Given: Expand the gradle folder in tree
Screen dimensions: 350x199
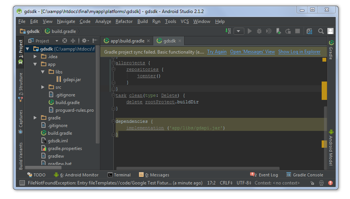Looking at the screenshot, I should 35,118.
